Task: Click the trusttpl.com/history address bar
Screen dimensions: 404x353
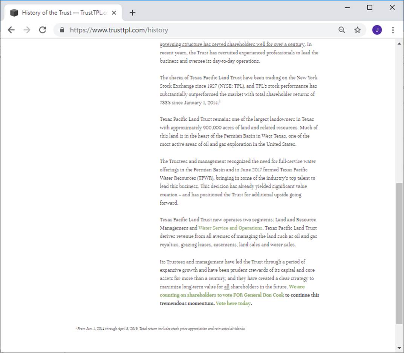Action: [188, 30]
